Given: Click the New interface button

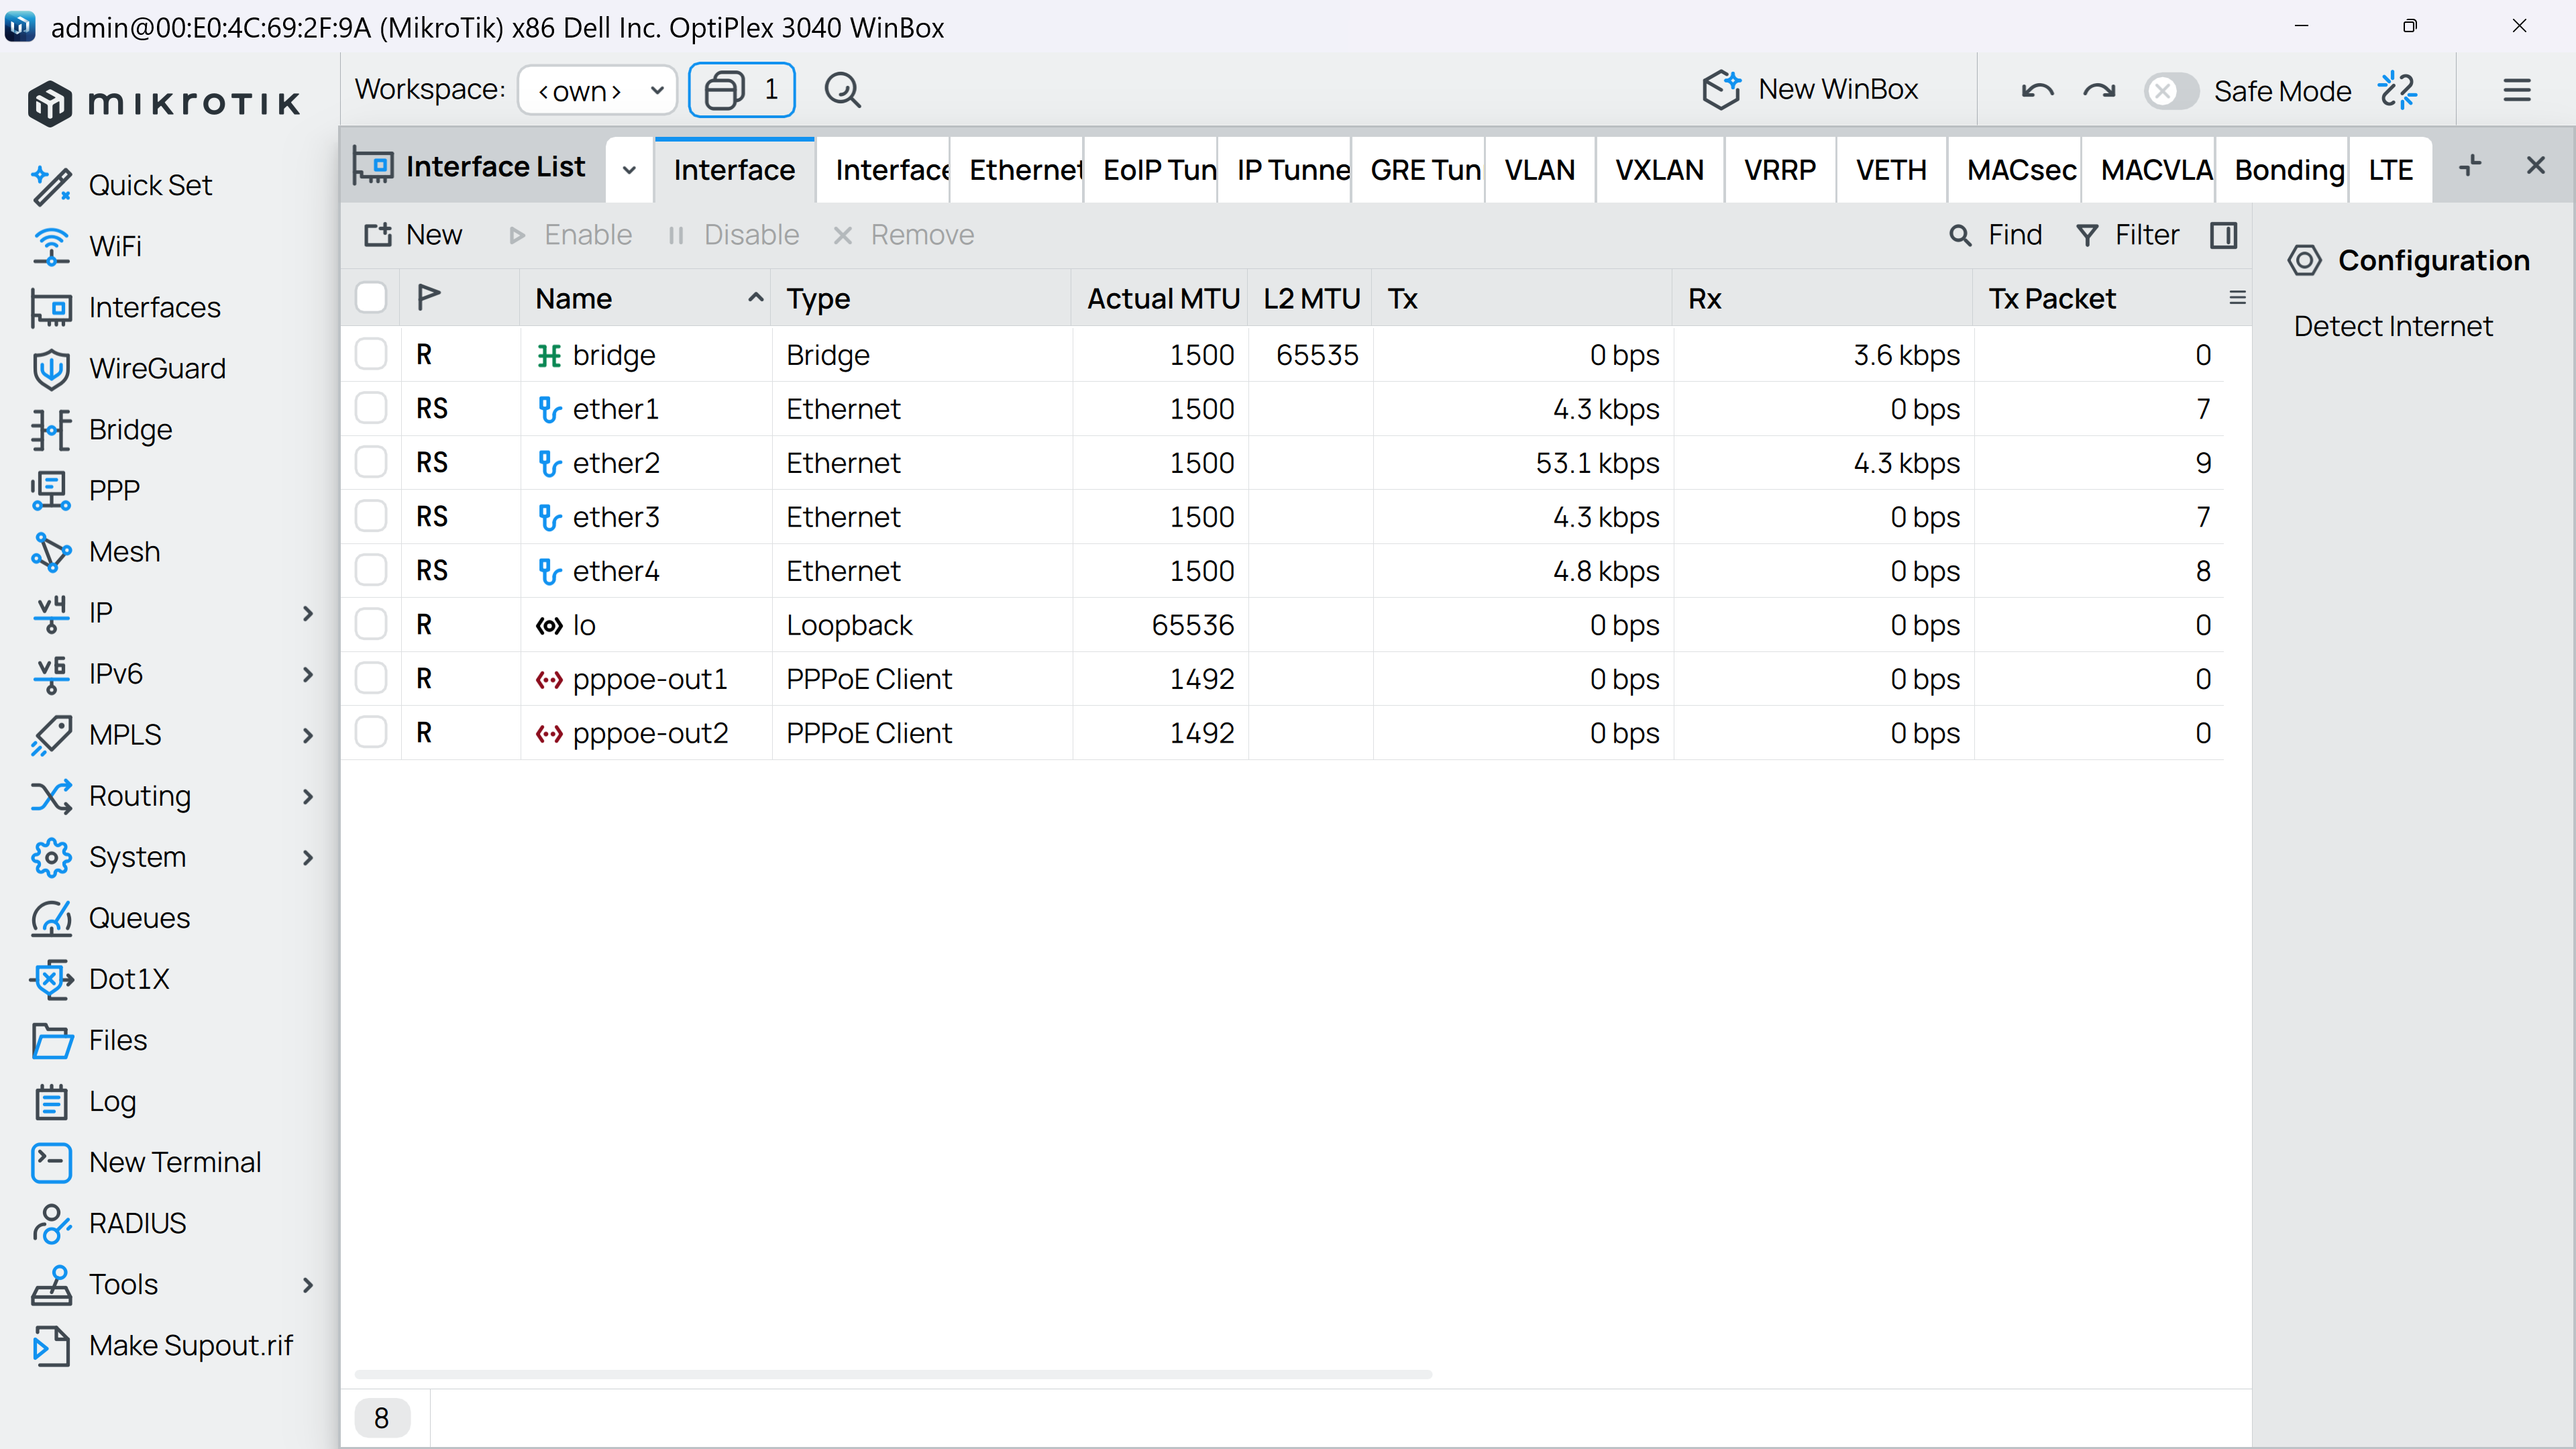Looking at the screenshot, I should point(413,235).
